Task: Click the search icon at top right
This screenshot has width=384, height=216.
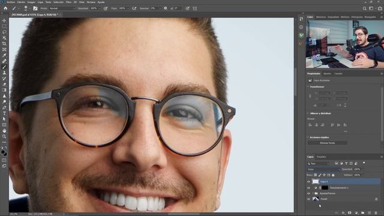Action: [x=364, y=8]
